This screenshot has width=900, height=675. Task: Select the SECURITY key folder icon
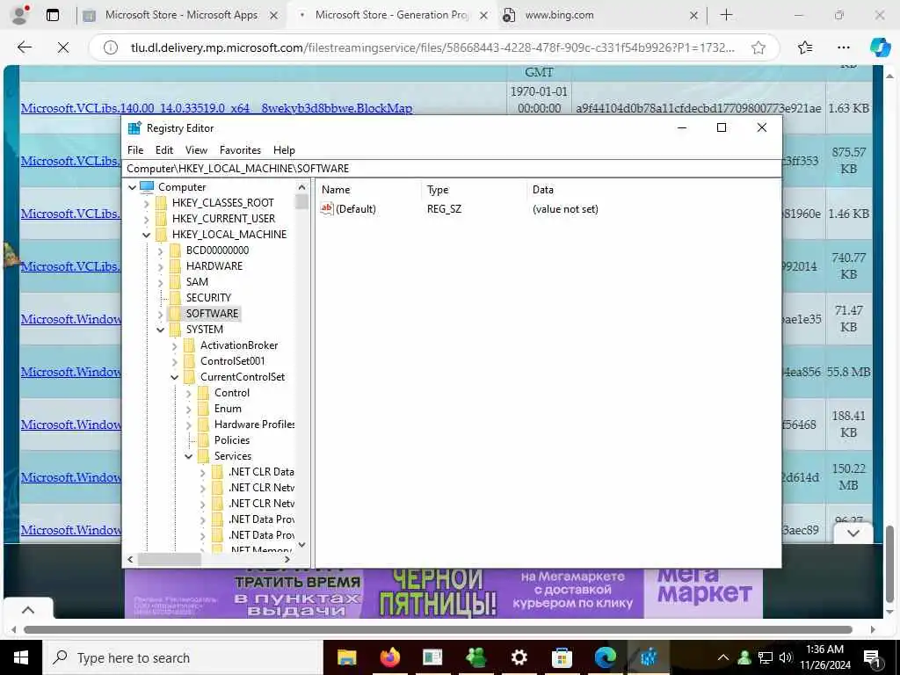coord(175,298)
